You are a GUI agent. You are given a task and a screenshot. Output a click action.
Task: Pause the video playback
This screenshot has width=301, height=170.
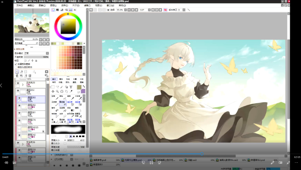[151, 163]
